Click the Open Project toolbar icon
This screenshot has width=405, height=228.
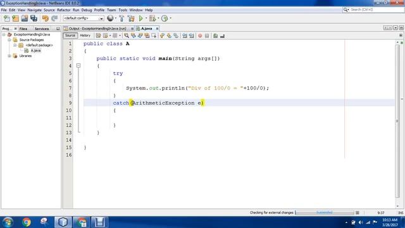click(x=25, y=18)
